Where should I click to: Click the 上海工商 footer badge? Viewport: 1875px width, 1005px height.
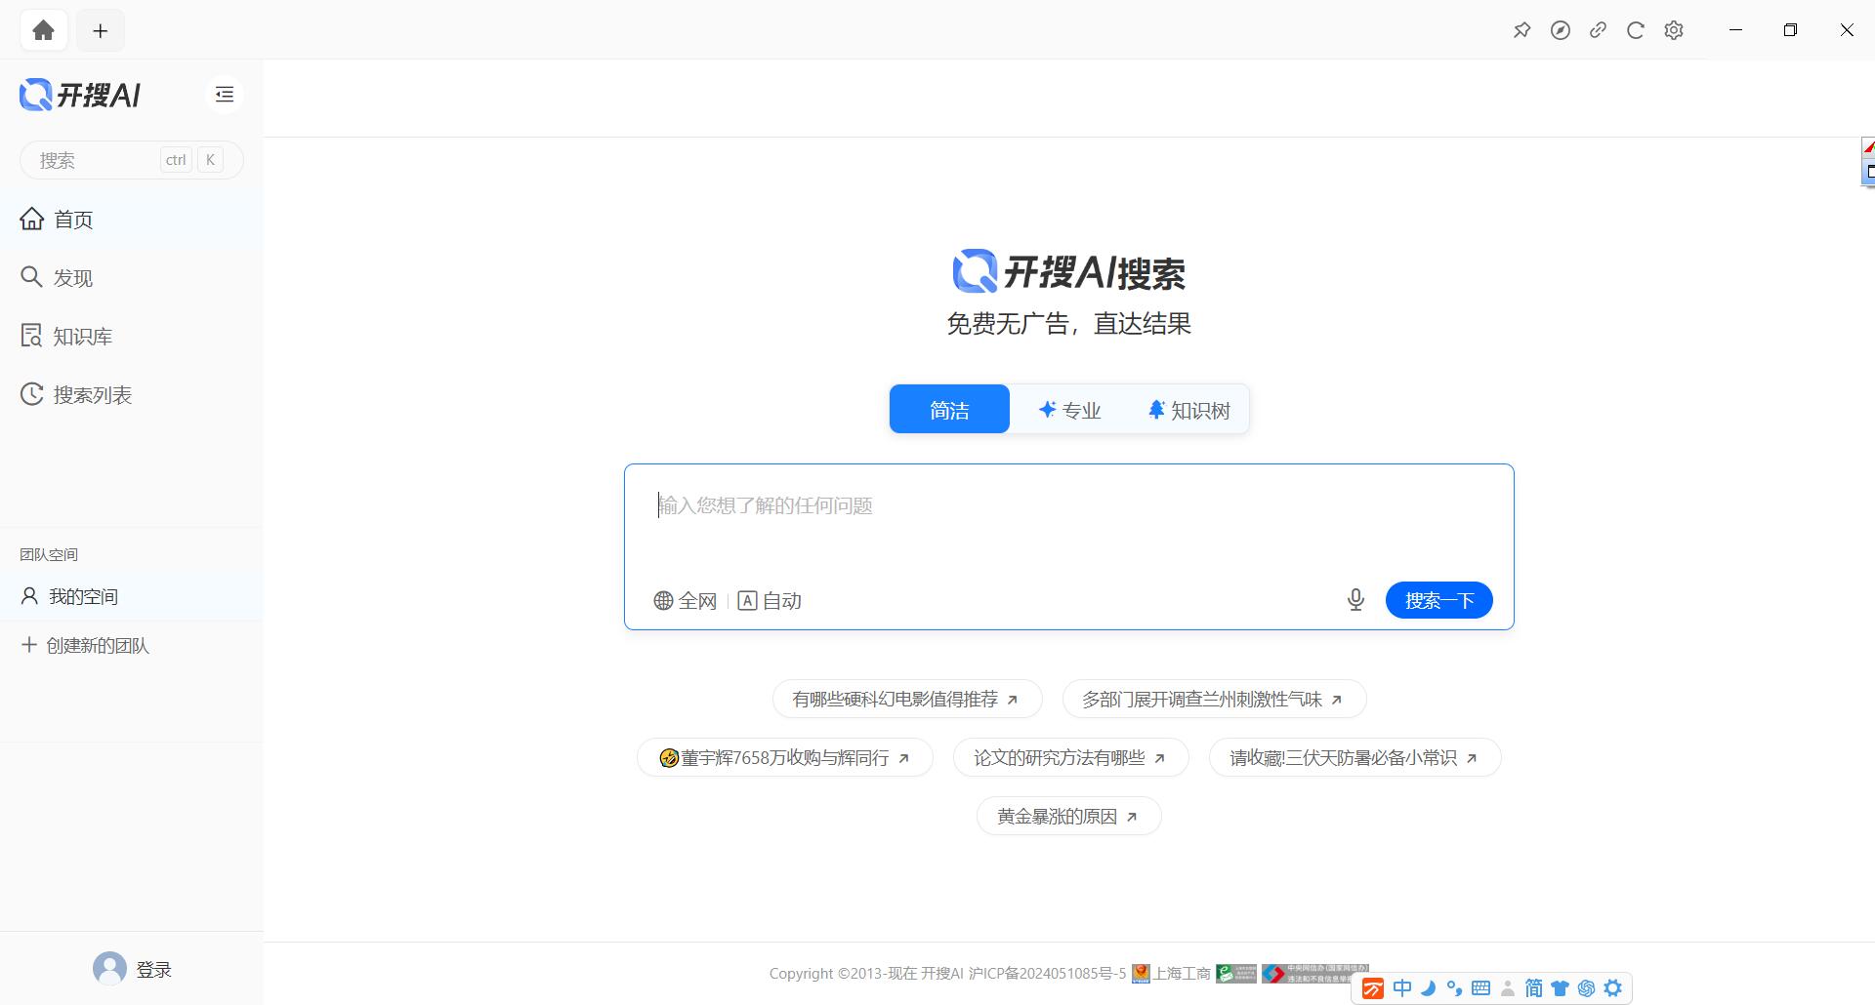[1172, 974]
